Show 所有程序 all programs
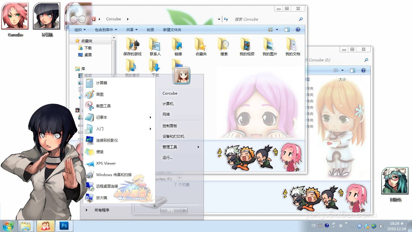Image resolution: width=412 pixels, height=232 pixels. (x=102, y=210)
